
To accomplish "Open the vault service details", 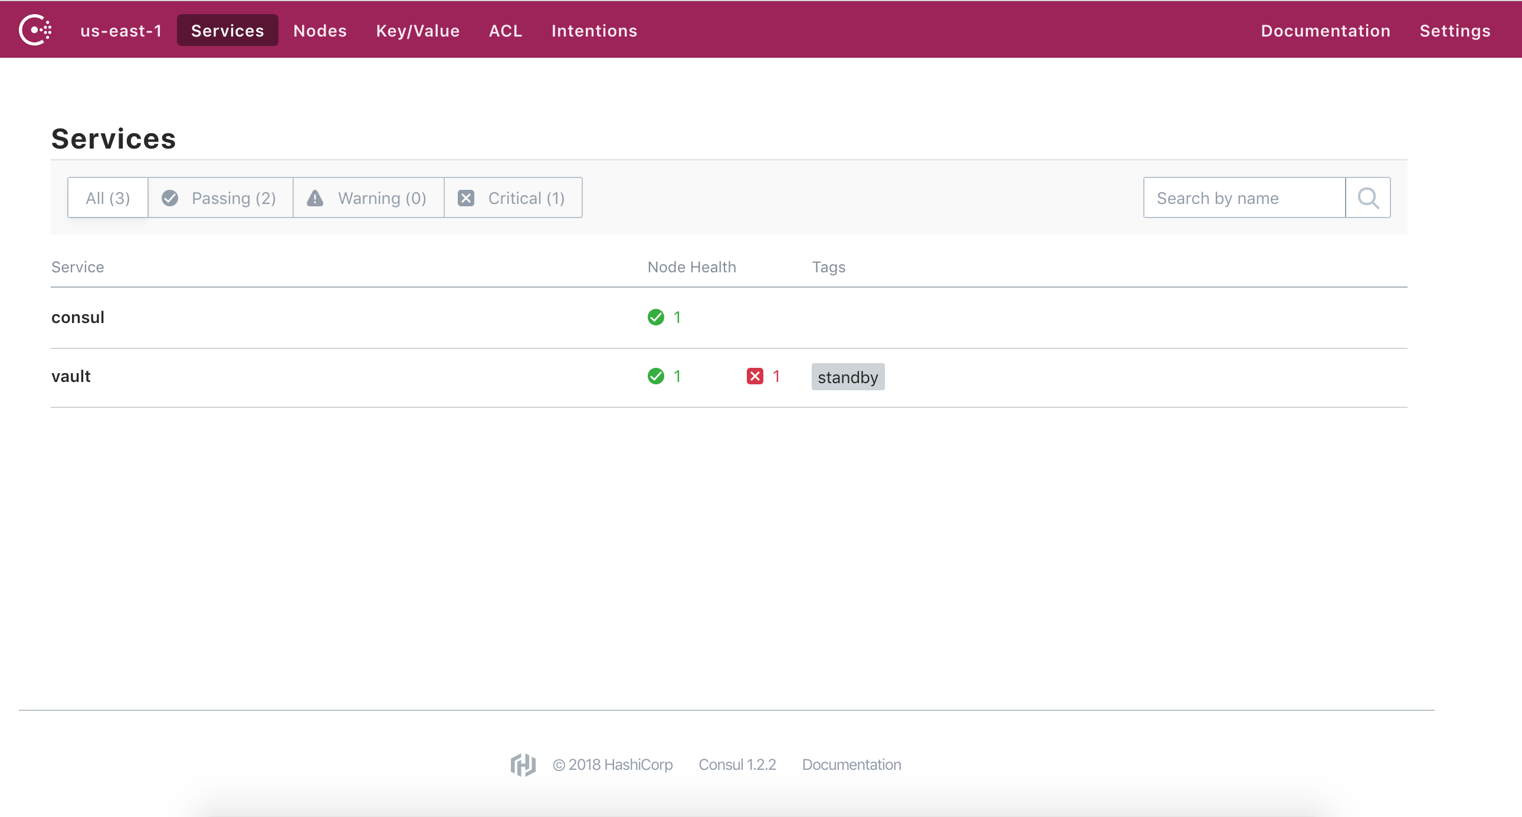I will [71, 376].
